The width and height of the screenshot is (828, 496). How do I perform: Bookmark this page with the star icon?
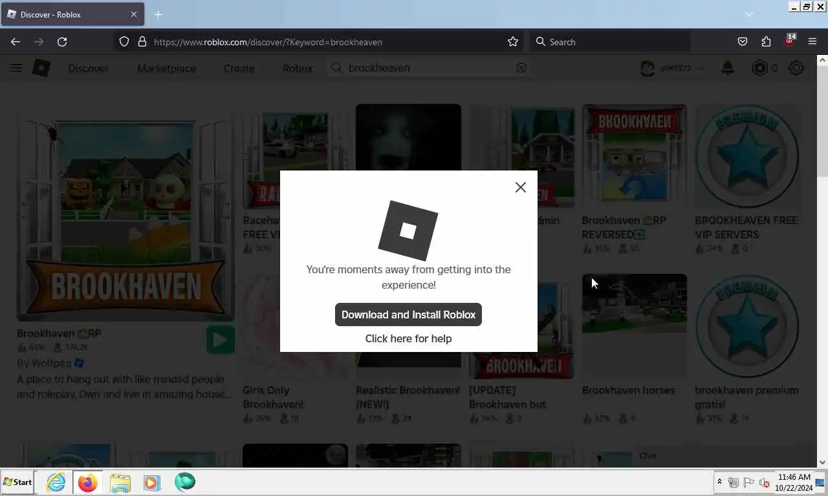click(x=513, y=41)
